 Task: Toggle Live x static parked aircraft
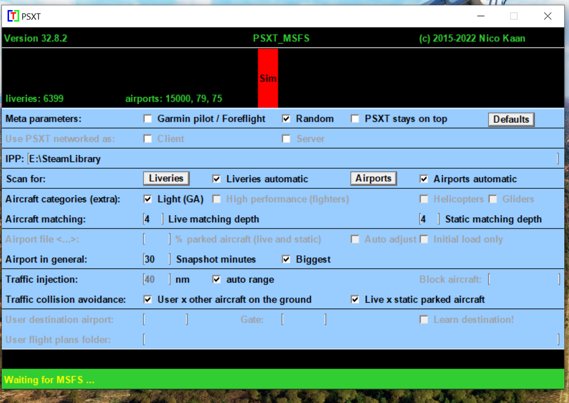tap(355, 300)
